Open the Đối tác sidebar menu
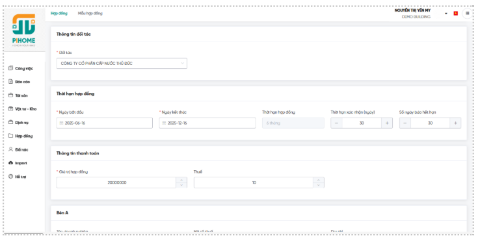This screenshot has height=239, width=478. (x=21, y=150)
